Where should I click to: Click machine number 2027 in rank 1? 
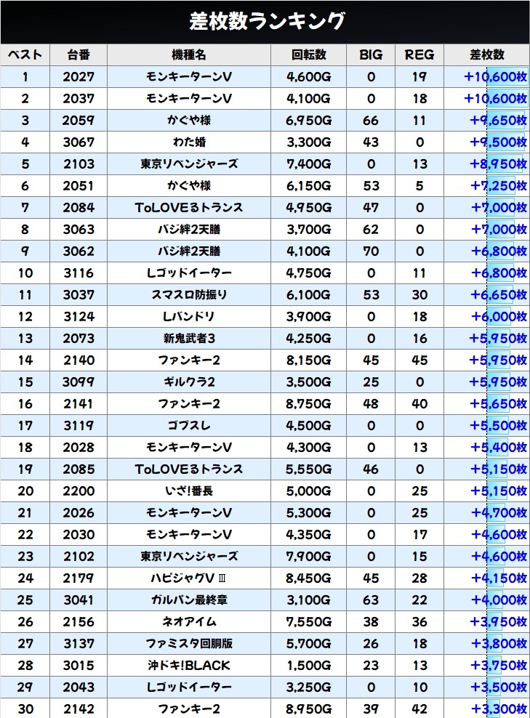(79, 77)
